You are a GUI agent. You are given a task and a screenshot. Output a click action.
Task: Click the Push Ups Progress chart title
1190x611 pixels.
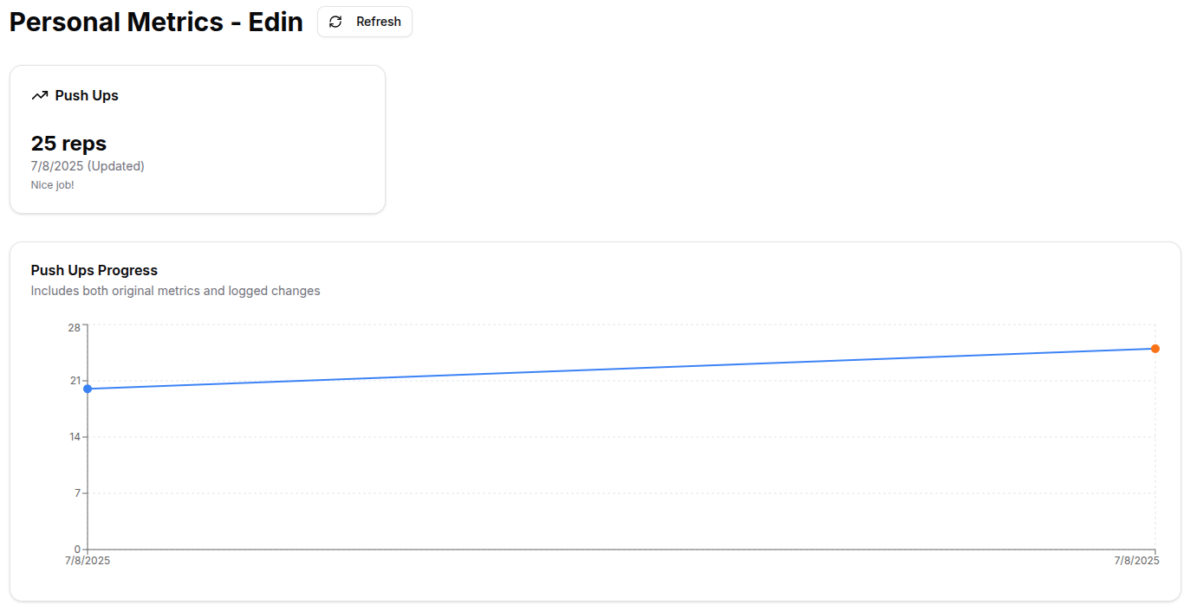(x=94, y=270)
